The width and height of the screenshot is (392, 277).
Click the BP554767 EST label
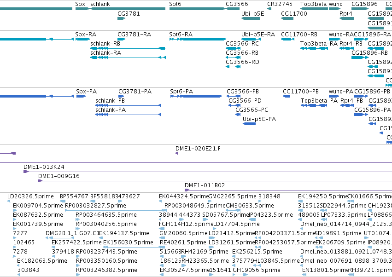coord(74,196)
